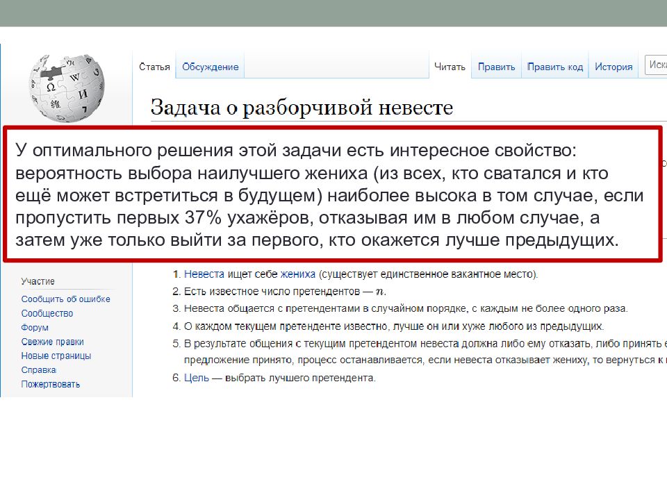Screen dimensions: 667x500
Task: Collapse the Участие sidebar section heading
Action: click(38, 281)
